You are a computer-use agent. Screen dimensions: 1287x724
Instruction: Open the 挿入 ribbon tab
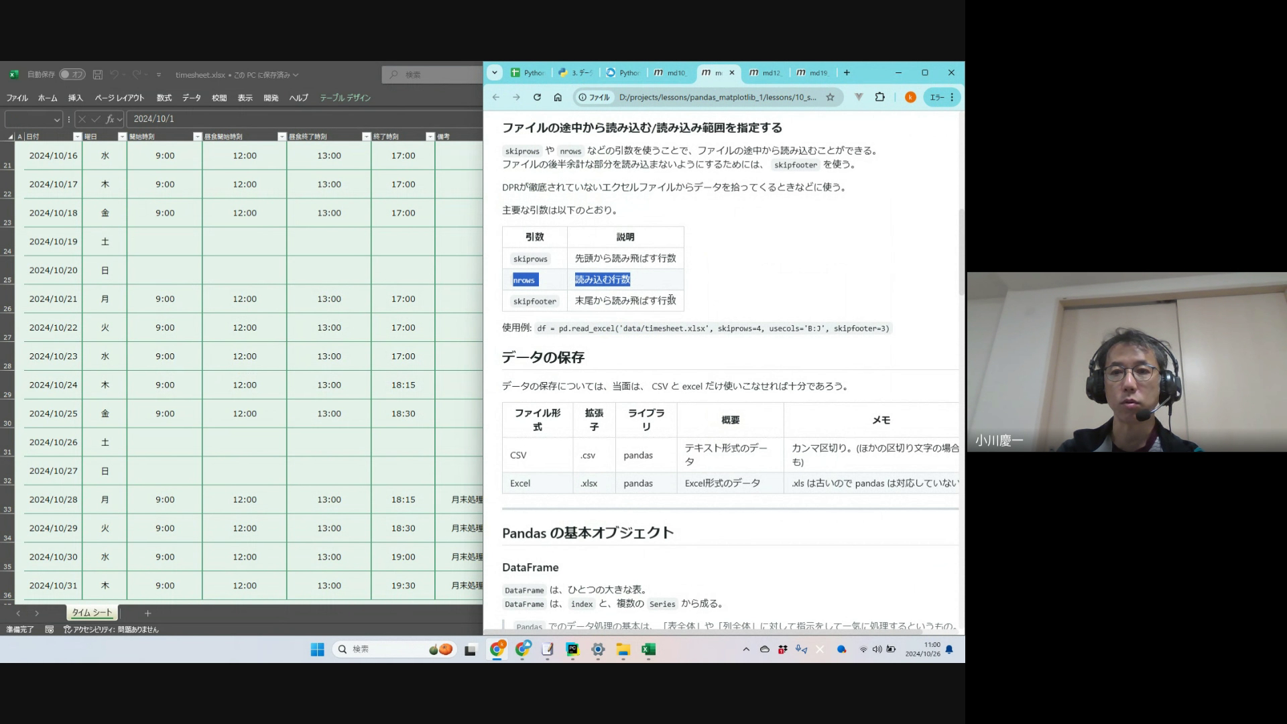75,98
